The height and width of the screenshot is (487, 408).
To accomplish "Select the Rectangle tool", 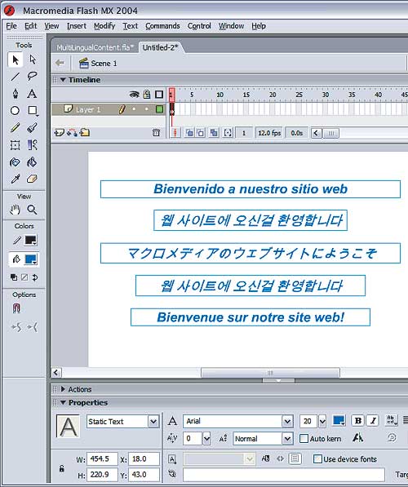I will click(33, 111).
